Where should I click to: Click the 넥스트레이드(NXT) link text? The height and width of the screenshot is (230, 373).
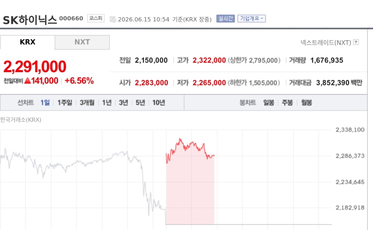pos(326,42)
